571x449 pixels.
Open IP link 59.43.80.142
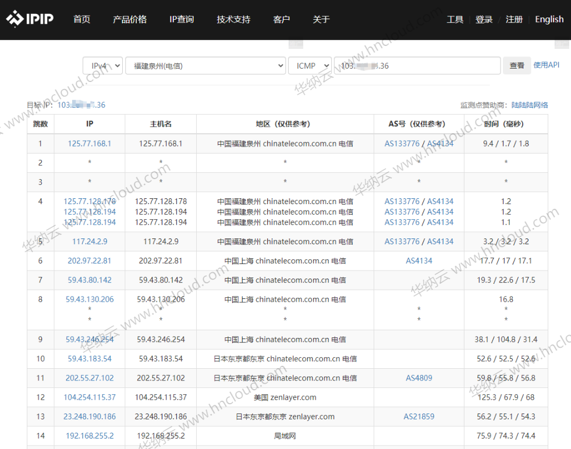(x=90, y=280)
